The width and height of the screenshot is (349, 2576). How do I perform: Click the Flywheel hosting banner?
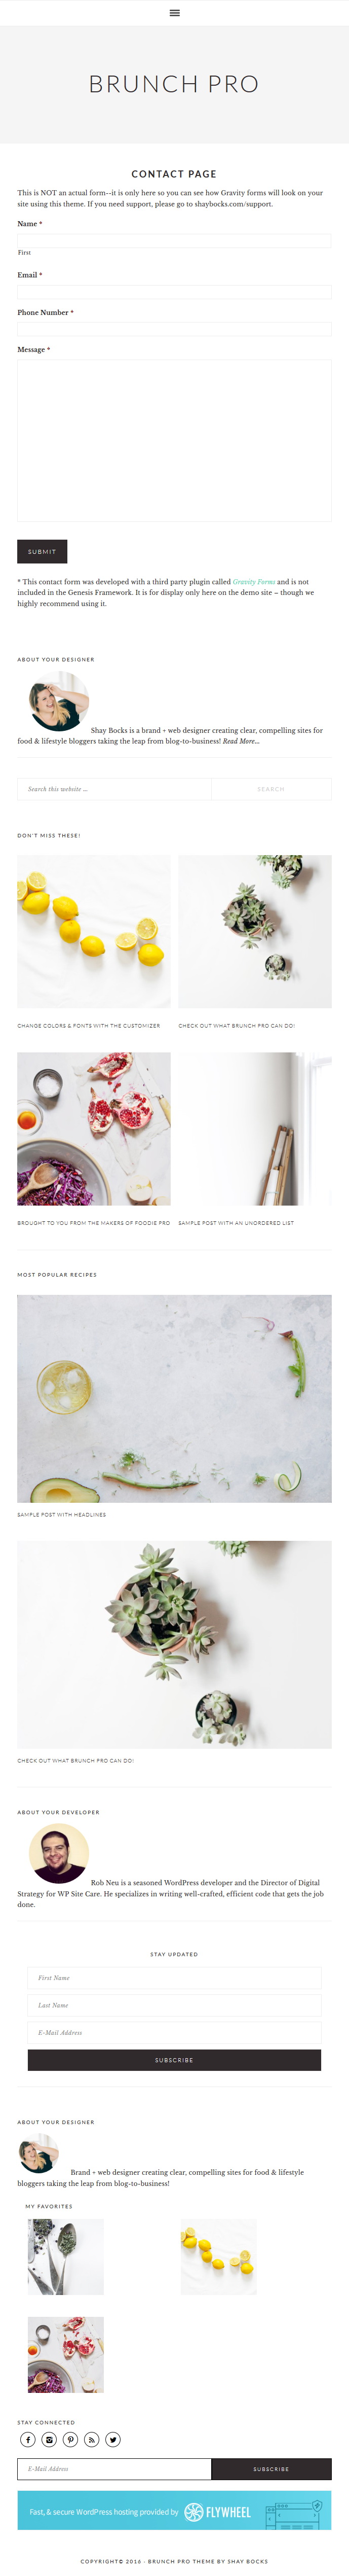174,2511
